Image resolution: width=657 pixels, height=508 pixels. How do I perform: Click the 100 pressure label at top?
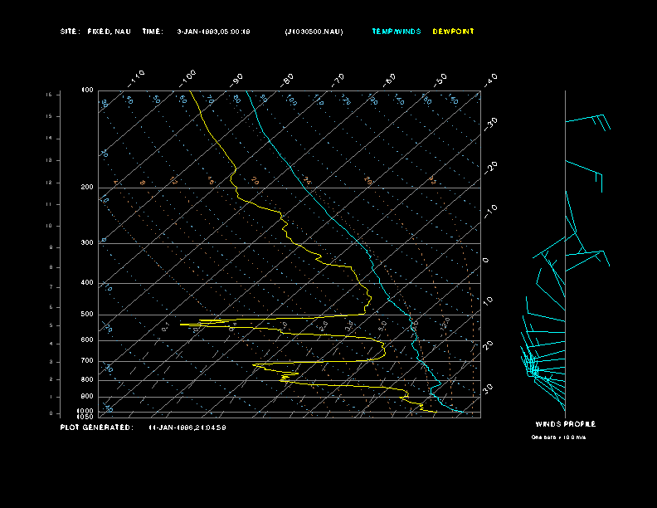[x=87, y=90]
